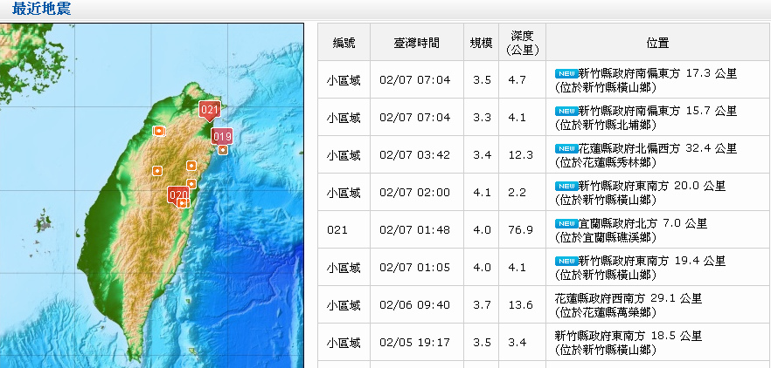Click the 編號 column header
Viewport: 771px width, 368px height.
pyautogui.click(x=344, y=43)
